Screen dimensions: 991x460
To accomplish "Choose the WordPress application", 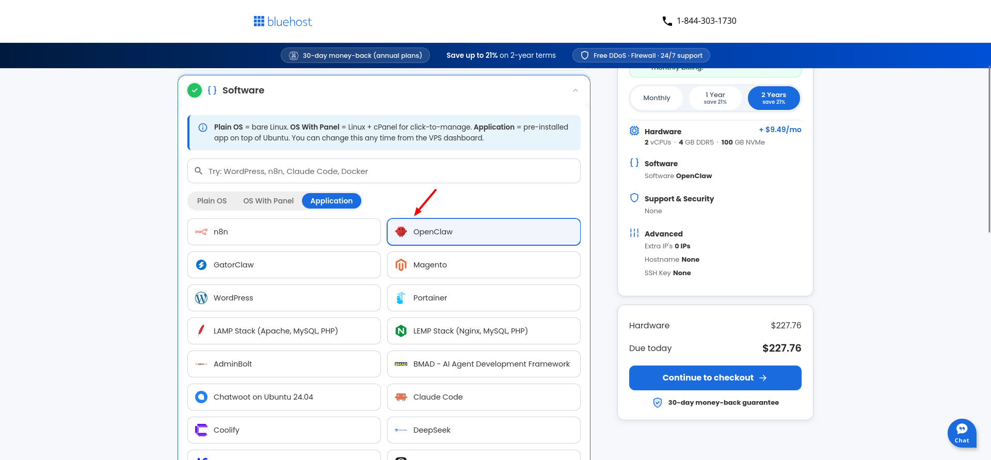I will (284, 298).
